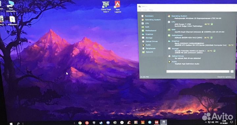Image resolution: width=237 pixels, height=125 pixels.
Task: Click the Storage heading in summary pane
Action: (x=175, y=49)
